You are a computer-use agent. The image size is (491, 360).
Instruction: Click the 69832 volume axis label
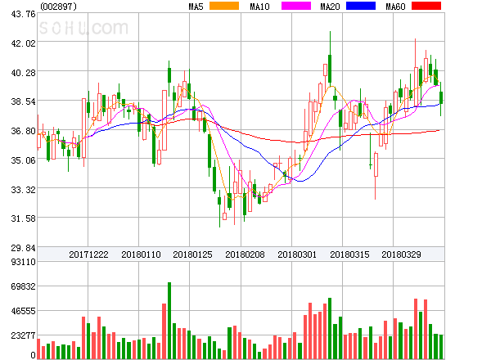[24, 286]
